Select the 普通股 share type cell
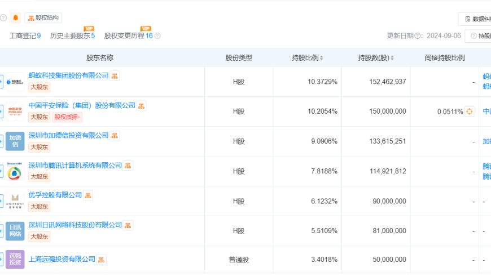The image size is (491, 277). pos(239,260)
